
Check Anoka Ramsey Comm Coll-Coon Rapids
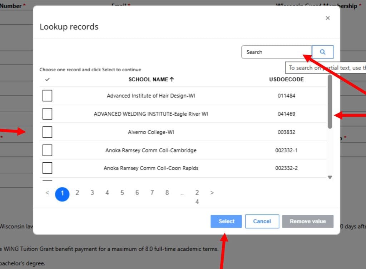(47, 168)
